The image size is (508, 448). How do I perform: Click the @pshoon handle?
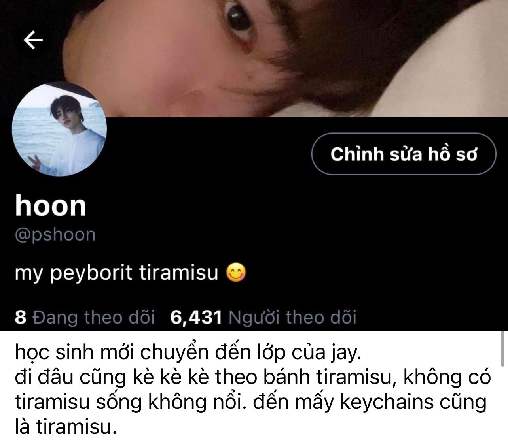[55, 235]
